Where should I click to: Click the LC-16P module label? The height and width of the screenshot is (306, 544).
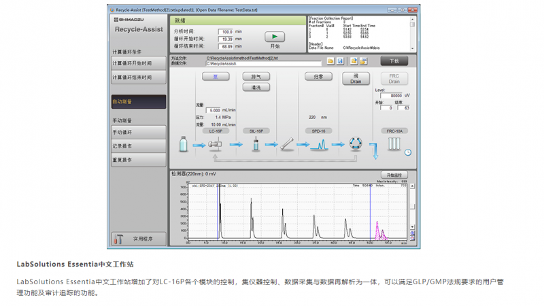[216, 131]
